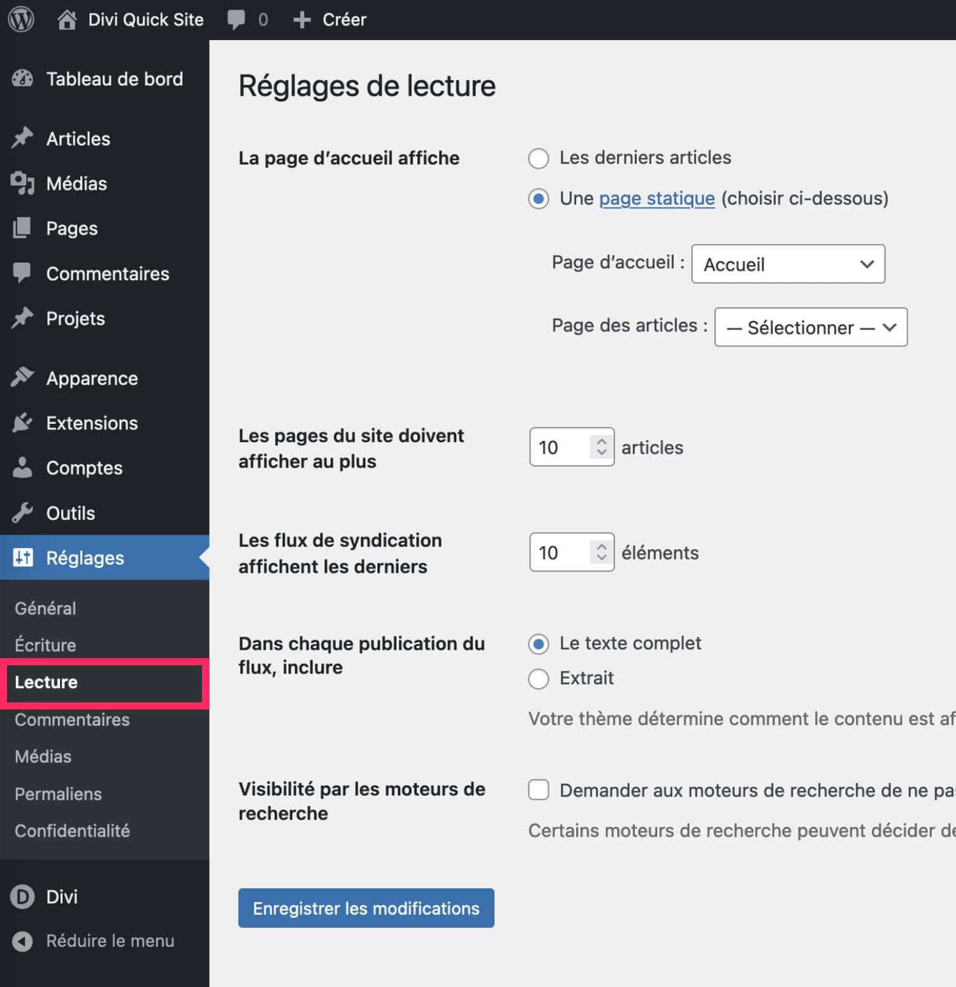Screen dimensions: 956x987
Task: Open the Confidentialité settings submenu
Action: 72,831
